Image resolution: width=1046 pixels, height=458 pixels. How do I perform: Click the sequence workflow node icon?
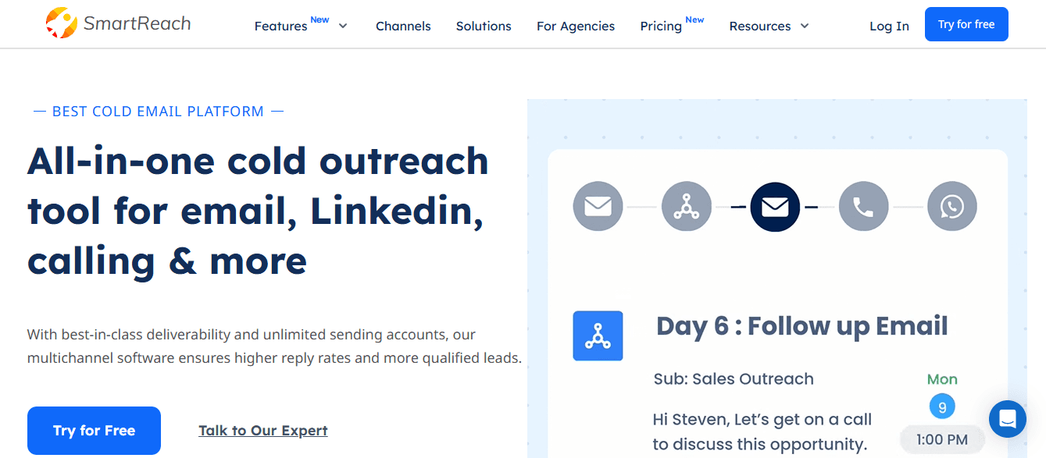click(687, 206)
